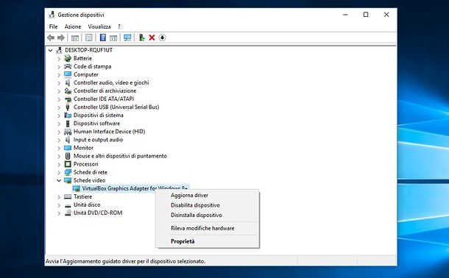
Task: Select the Code di stampa label
Action: 92,66
